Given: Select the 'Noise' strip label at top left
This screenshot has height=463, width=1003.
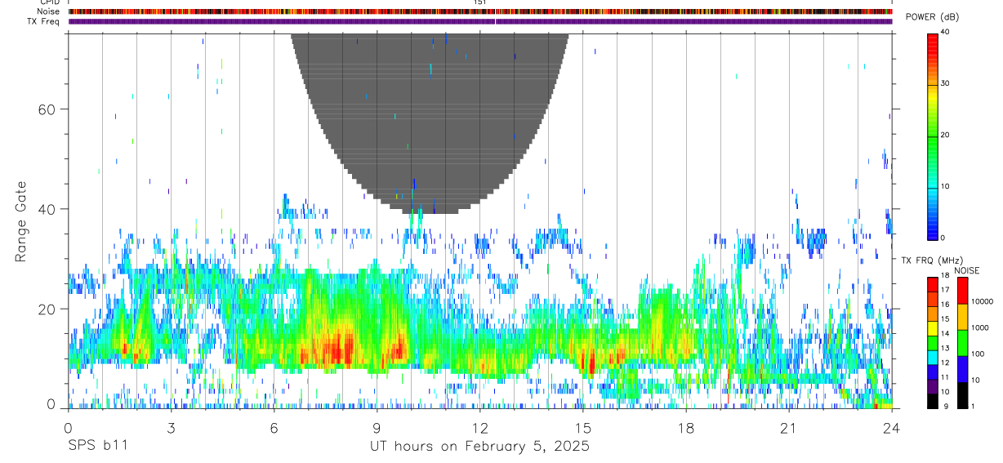Looking at the screenshot, I should pyautogui.click(x=49, y=11).
